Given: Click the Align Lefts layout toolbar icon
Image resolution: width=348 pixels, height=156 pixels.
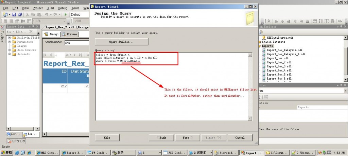Looking at the screenshot, I should coord(277,21).
